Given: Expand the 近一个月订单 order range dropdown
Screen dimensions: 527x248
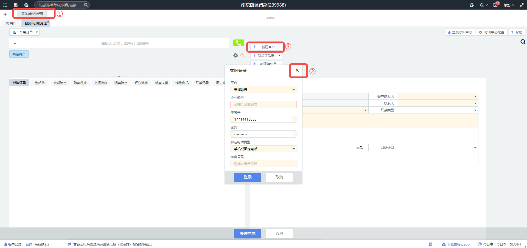Looking at the screenshot, I should 24,32.
